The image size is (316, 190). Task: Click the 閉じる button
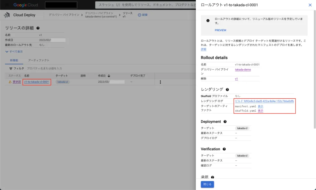click(207, 184)
